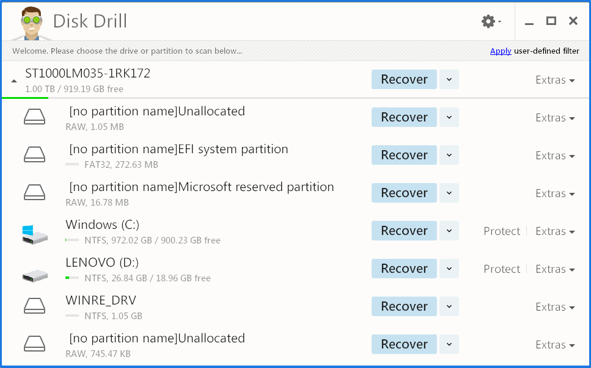Click the LENOVO (D:) drive icon

[34, 270]
